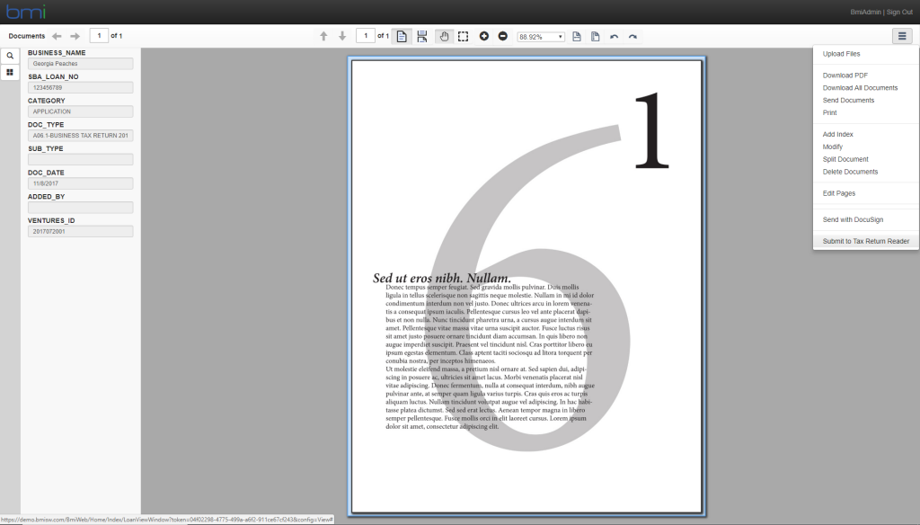920x525 pixels.
Task: Open the thumbnails grid view icon
Action: point(10,72)
